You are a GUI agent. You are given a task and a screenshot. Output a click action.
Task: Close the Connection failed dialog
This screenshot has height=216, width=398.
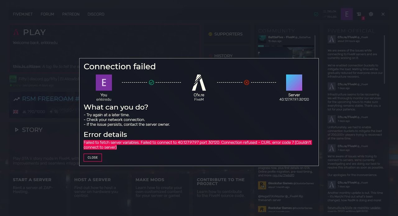click(x=93, y=157)
